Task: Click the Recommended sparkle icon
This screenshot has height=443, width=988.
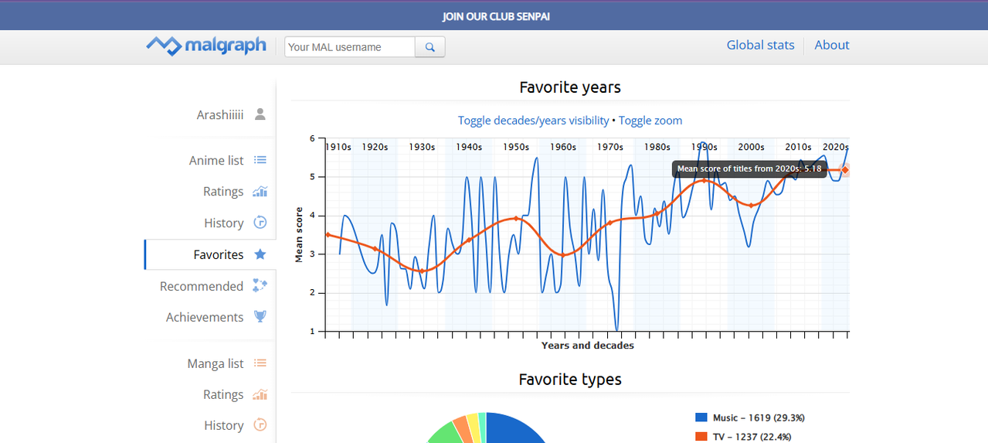Action: (260, 286)
